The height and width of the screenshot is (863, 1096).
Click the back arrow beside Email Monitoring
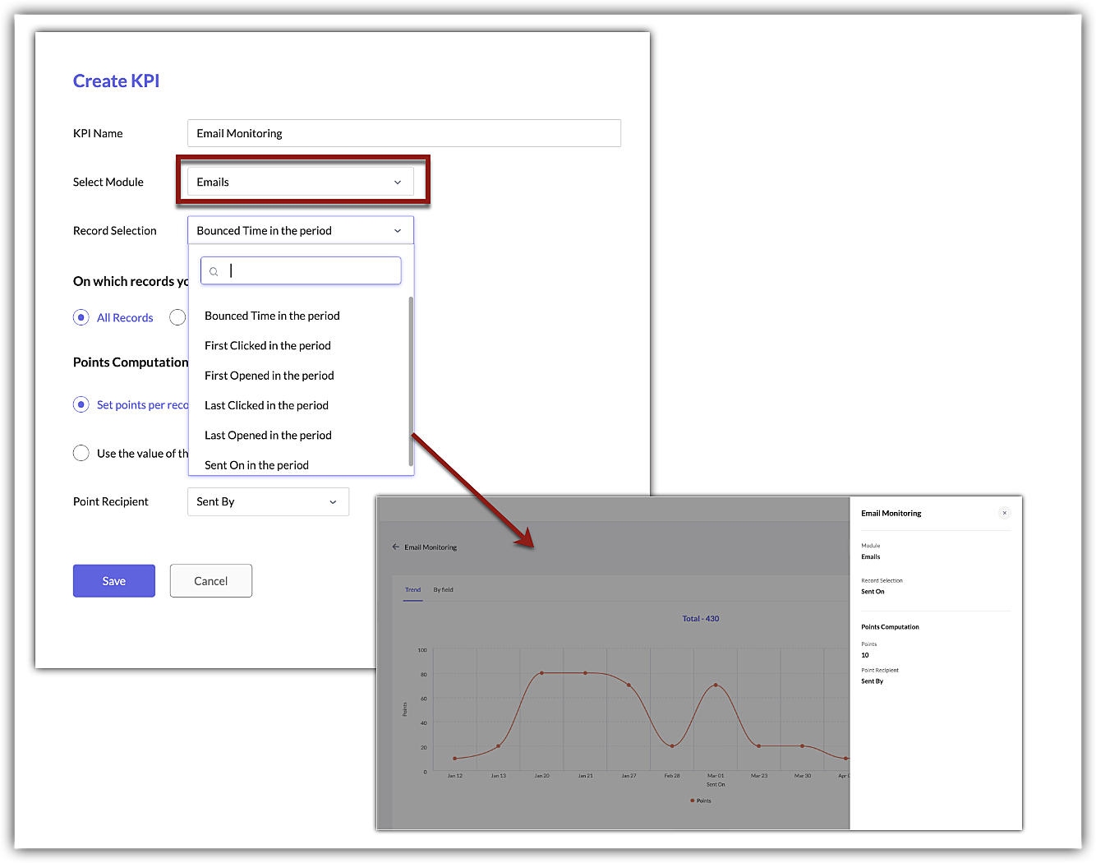(396, 547)
